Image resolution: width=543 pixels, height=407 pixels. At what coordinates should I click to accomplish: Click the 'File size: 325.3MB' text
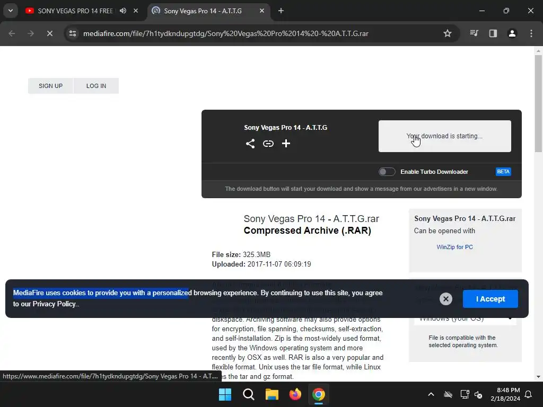[241, 255]
